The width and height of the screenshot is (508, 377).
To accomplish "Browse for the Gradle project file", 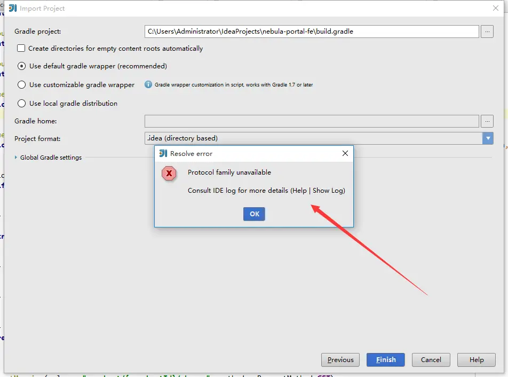I will click(487, 32).
